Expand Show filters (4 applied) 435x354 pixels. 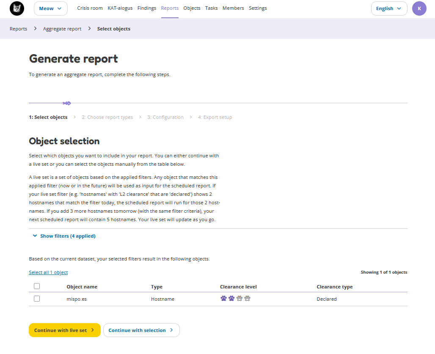click(x=64, y=236)
